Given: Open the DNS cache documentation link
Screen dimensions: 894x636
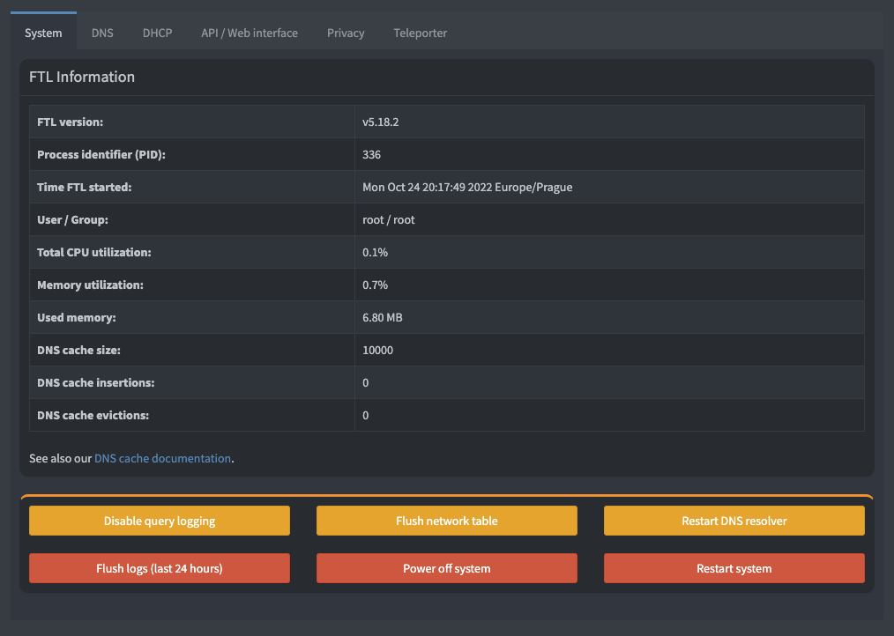Looking at the screenshot, I should coord(162,458).
